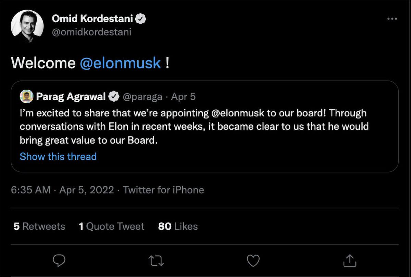View who liked via 80 Likes

[x=177, y=226]
